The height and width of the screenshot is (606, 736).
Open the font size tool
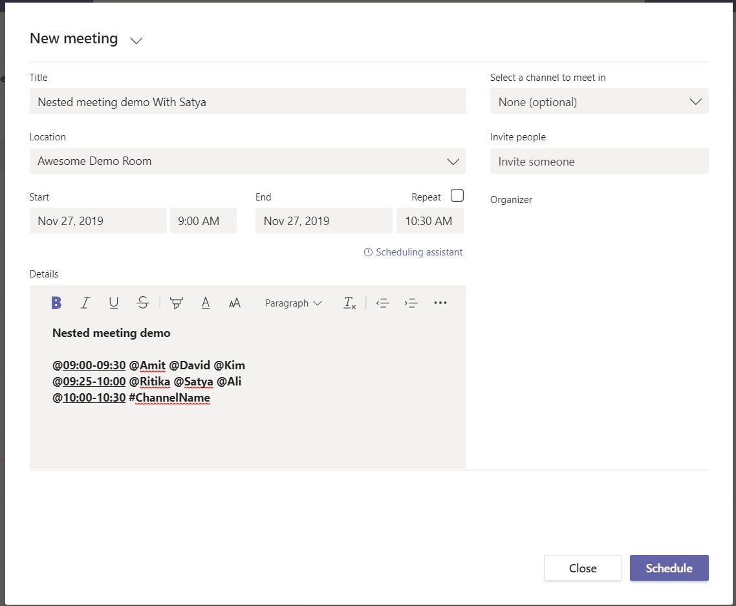coord(235,303)
